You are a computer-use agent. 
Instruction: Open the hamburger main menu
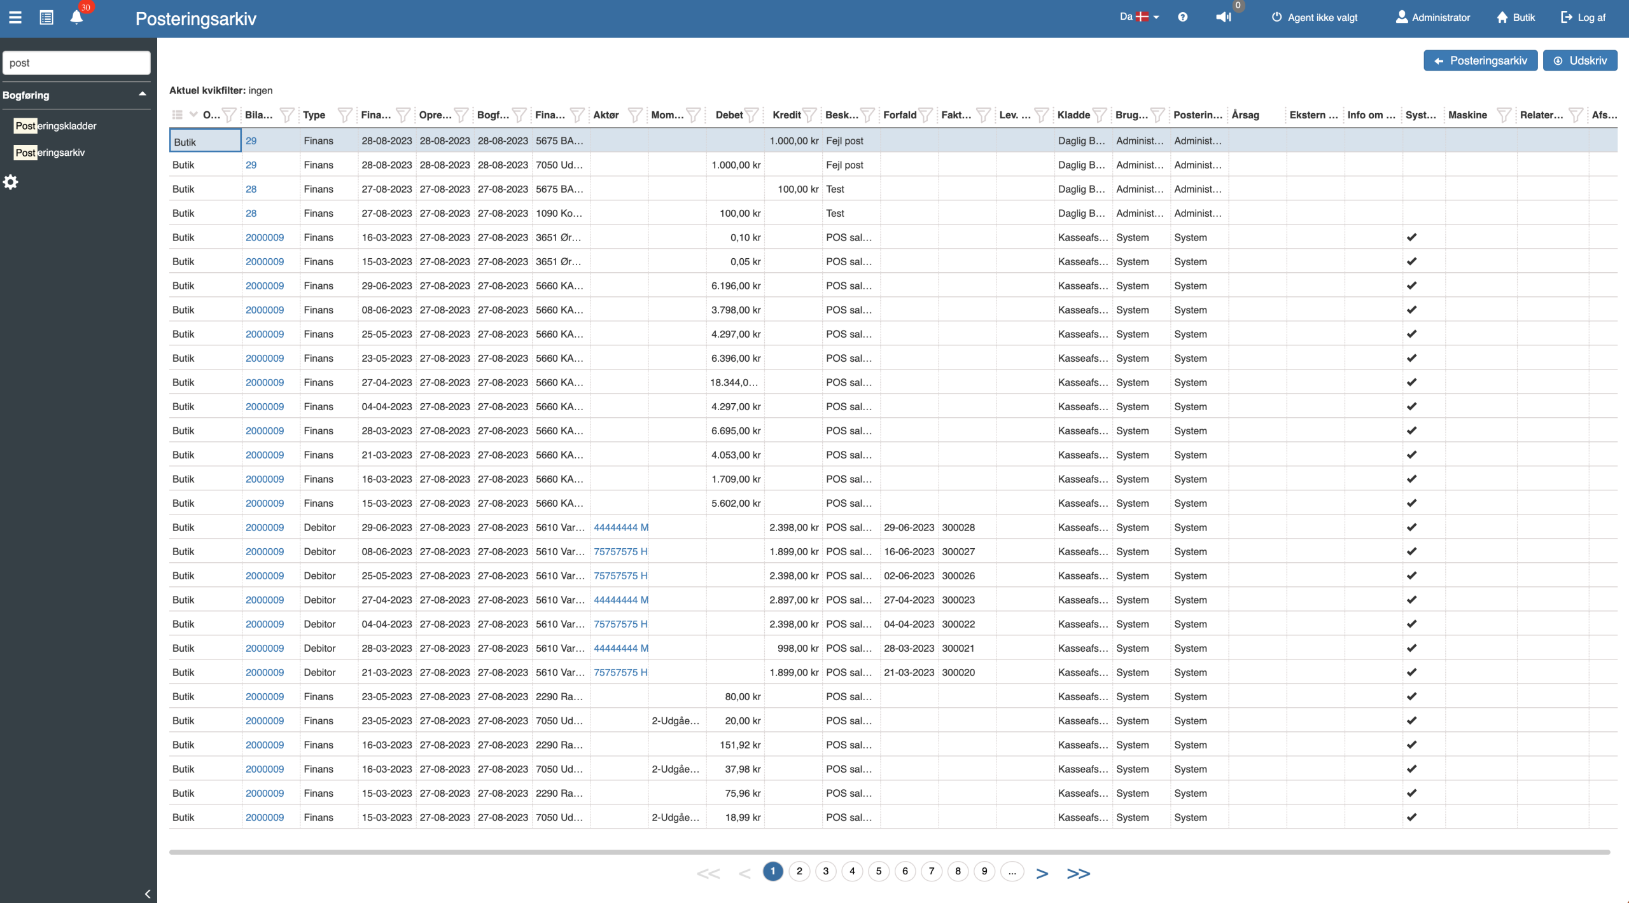[15, 17]
